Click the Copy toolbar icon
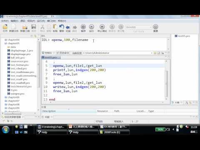This screenshot has height=150, width=200. tap(49, 27)
